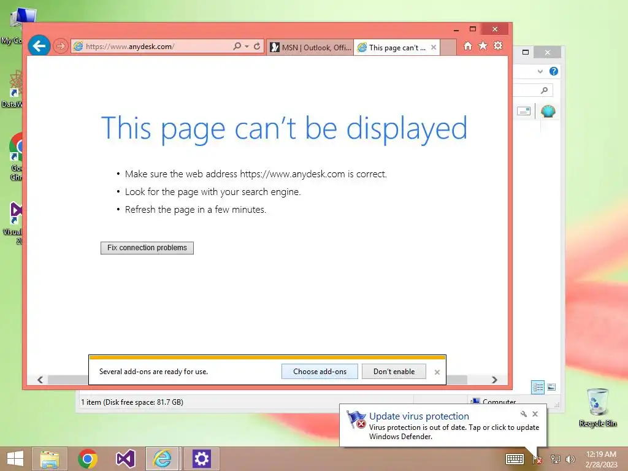Click the forward arrow button in IE
The height and width of the screenshot is (471, 628).
(61, 46)
